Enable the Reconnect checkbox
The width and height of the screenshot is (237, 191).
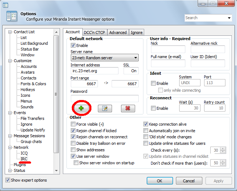[153, 108]
